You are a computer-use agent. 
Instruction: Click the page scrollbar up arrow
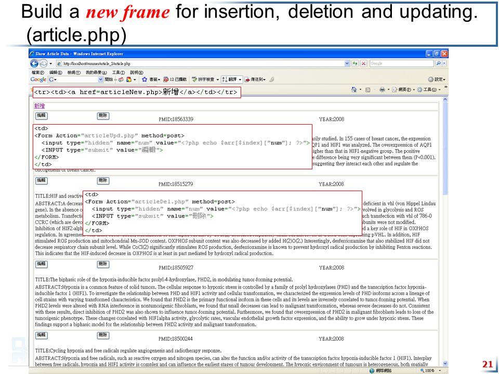click(x=445, y=100)
